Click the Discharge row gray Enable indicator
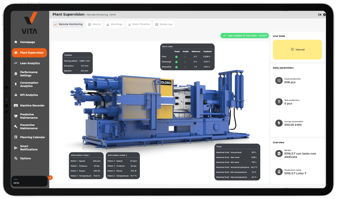337x199 pixels. point(185,62)
